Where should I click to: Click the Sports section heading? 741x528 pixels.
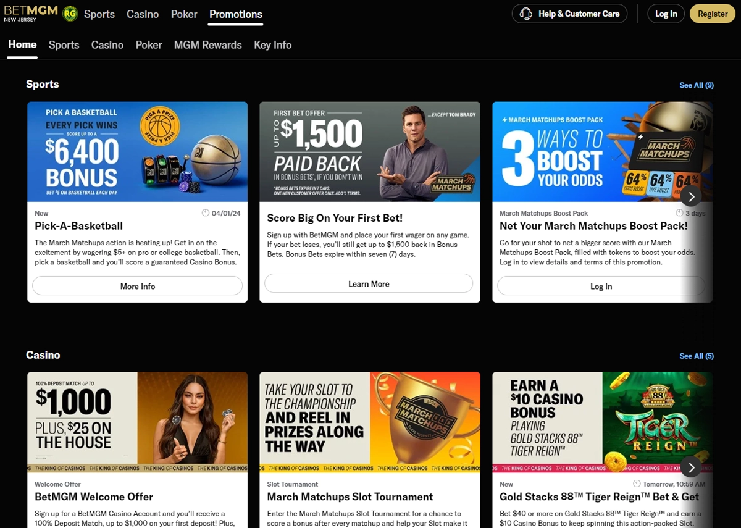[43, 84]
